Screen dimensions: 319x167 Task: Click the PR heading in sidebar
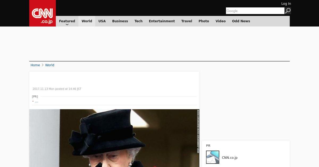coord(208,146)
